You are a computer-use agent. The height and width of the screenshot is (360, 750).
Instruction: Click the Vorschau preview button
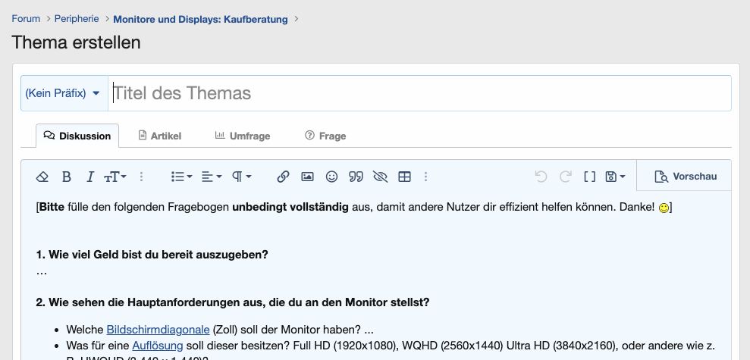[x=686, y=177]
